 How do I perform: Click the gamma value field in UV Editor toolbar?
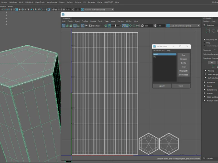[x=161, y=26]
